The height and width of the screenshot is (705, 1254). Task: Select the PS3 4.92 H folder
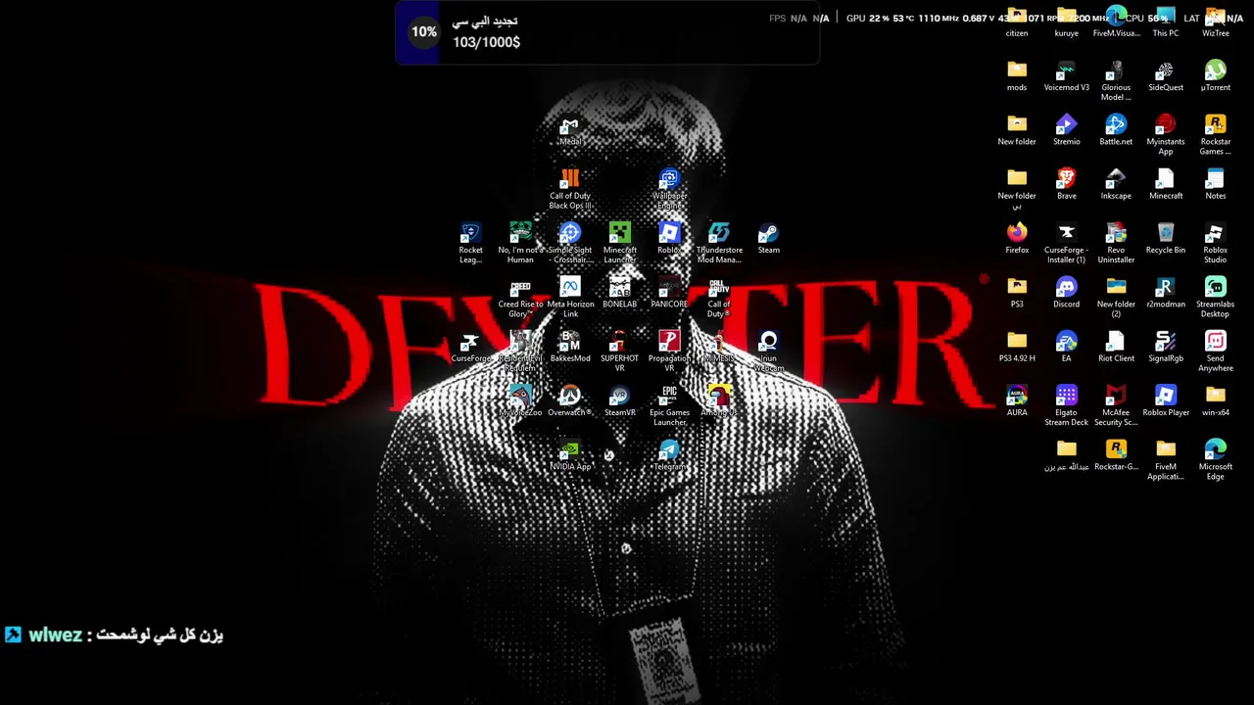click(x=1017, y=345)
